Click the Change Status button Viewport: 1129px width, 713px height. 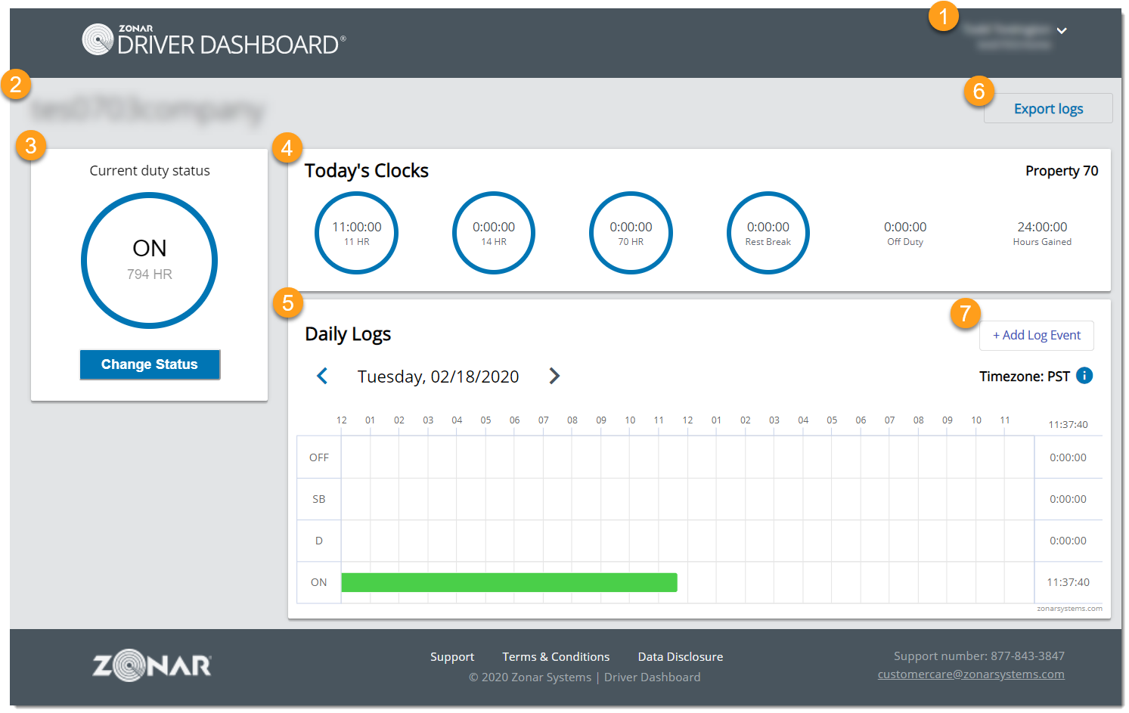point(149,364)
